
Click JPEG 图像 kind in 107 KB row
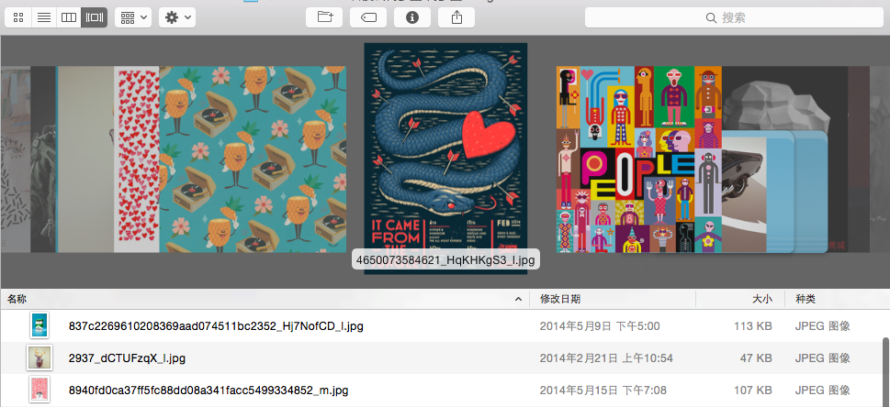pyautogui.click(x=822, y=390)
